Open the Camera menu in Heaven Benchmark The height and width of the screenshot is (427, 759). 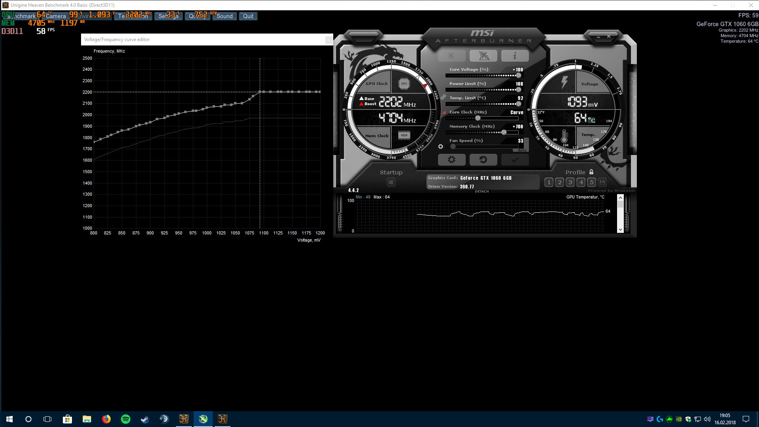click(56, 16)
